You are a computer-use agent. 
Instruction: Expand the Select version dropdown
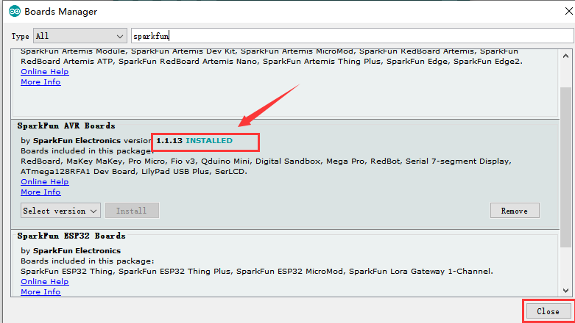tap(60, 211)
